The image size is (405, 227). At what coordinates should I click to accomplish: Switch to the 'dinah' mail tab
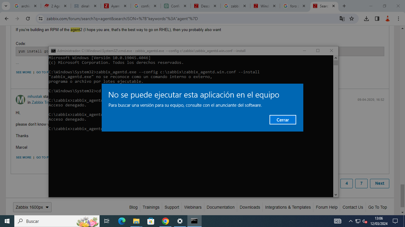point(86,6)
